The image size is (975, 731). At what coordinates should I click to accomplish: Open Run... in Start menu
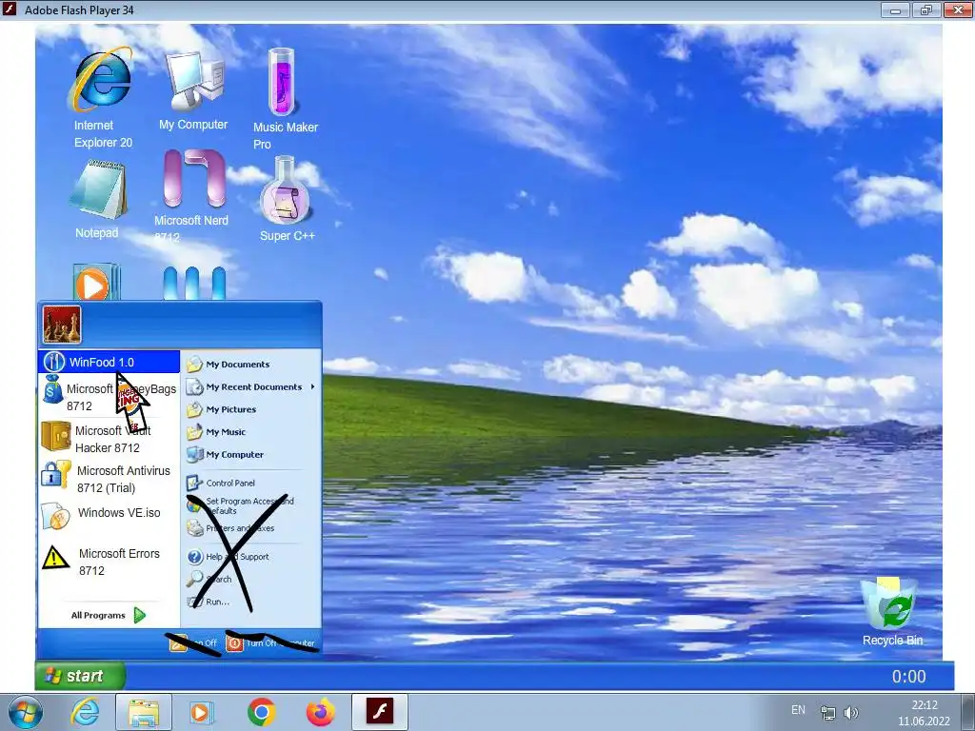(209, 602)
